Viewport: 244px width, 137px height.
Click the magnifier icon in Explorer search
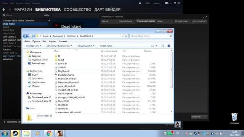pos(170,36)
